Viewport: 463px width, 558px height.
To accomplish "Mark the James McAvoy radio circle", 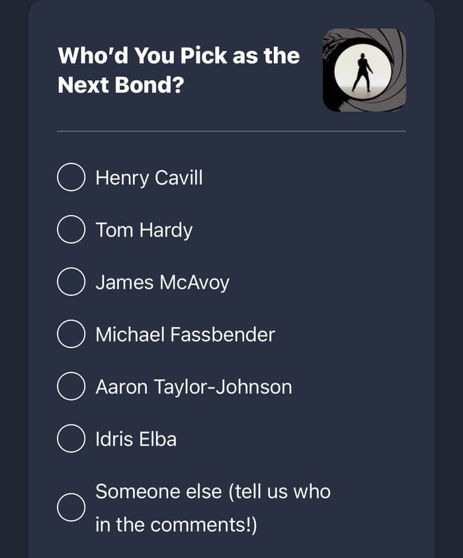I will (x=71, y=282).
